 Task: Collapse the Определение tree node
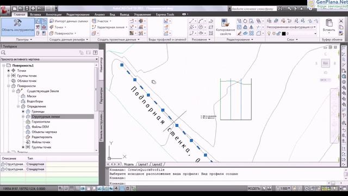pos(18,107)
